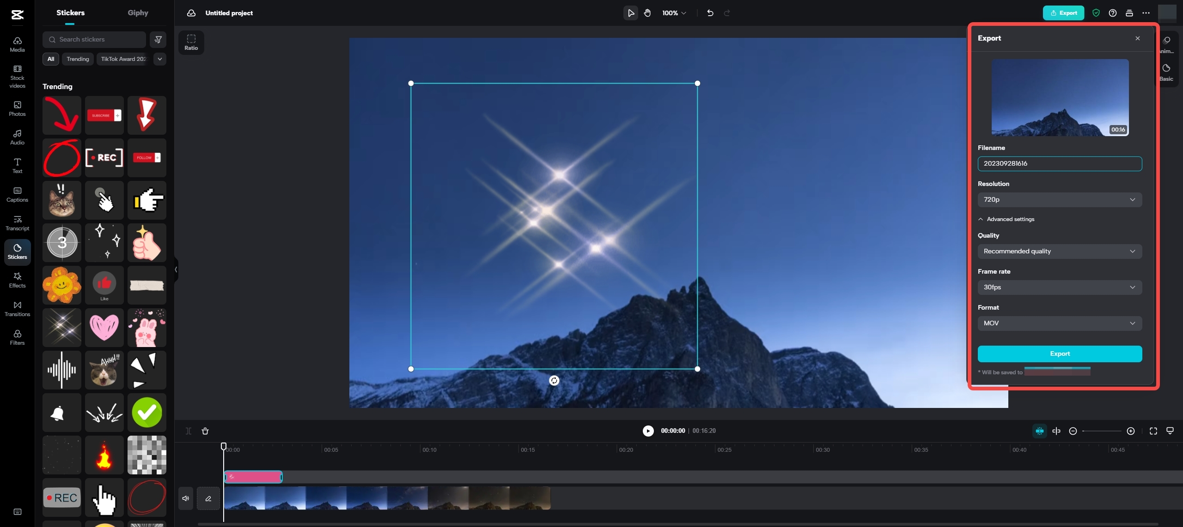This screenshot has width=1183, height=527.
Task: Delete the selected clip with trash icon
Action: click(205, 431)
